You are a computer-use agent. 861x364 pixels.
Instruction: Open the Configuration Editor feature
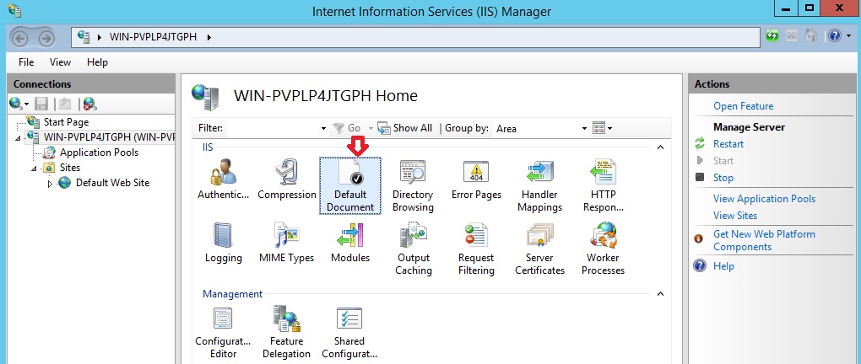pyautogui.click(x=223, y=333)
